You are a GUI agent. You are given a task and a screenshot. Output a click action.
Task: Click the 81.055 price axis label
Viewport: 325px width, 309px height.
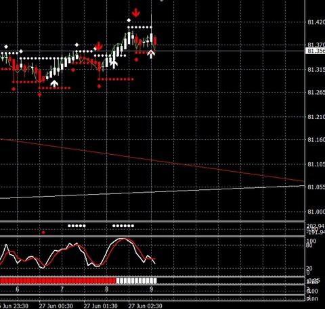pos(316,187)
